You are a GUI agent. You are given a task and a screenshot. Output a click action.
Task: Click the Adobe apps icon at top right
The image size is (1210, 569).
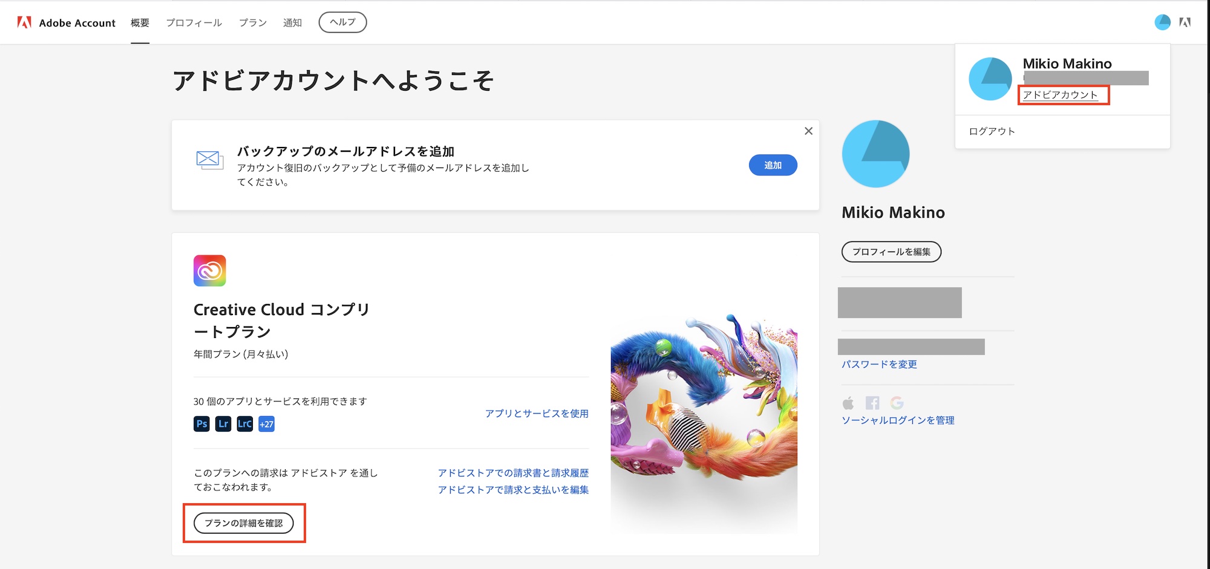(1185, 22)
